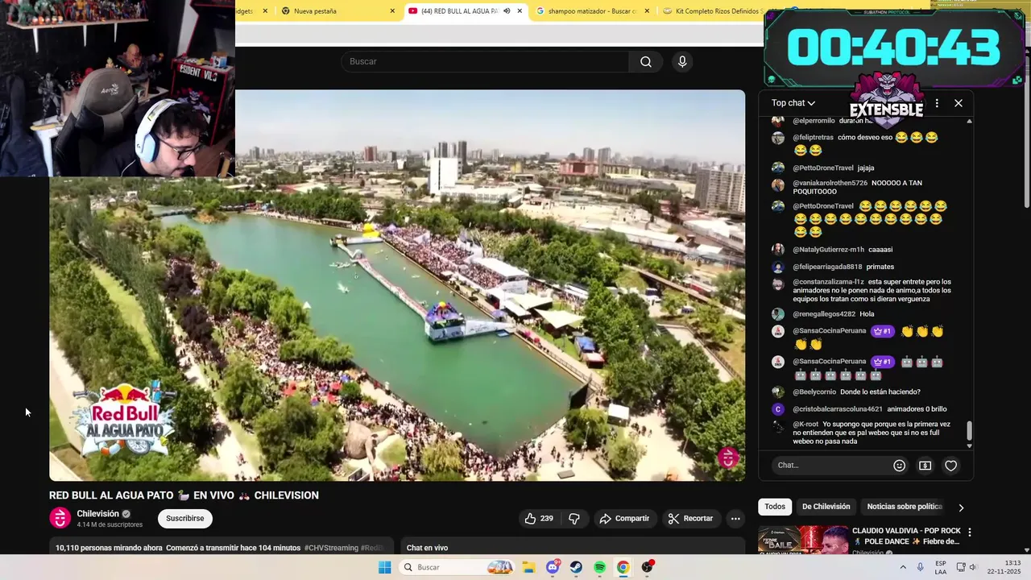Open the Chilevisión channel name link
This screenshot has height=580, width=1031.
click(97, 513)
